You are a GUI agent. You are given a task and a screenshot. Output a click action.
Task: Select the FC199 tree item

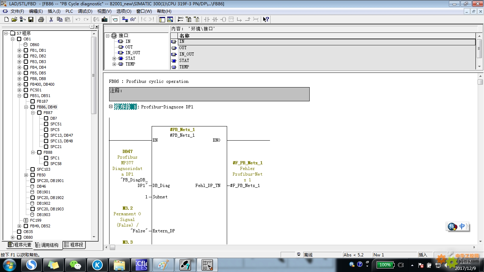point(36,220)
